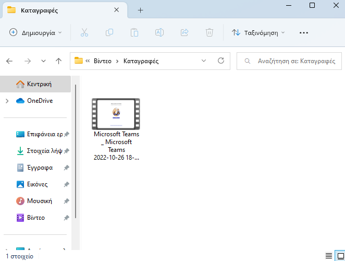Click the navigation pane scrollbar

[76, 151]
